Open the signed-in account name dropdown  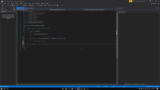[154, 3]
